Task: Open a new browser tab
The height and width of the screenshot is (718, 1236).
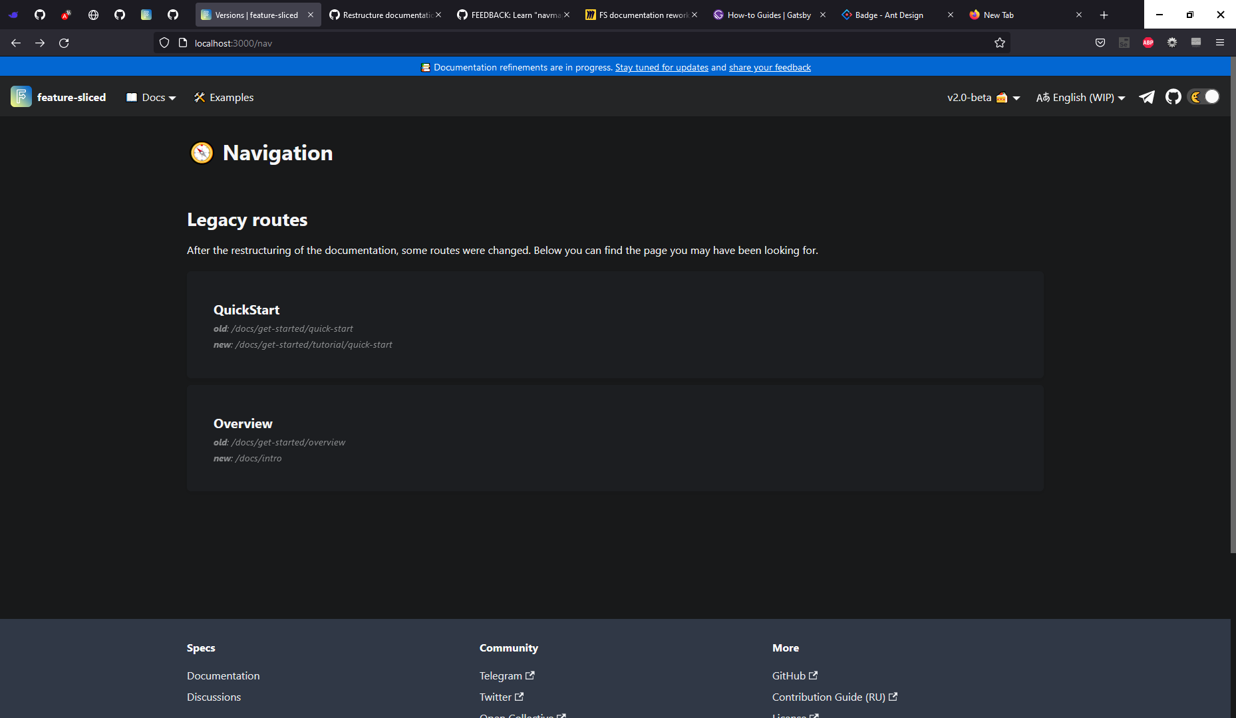Action: (x=1104, y=15)
